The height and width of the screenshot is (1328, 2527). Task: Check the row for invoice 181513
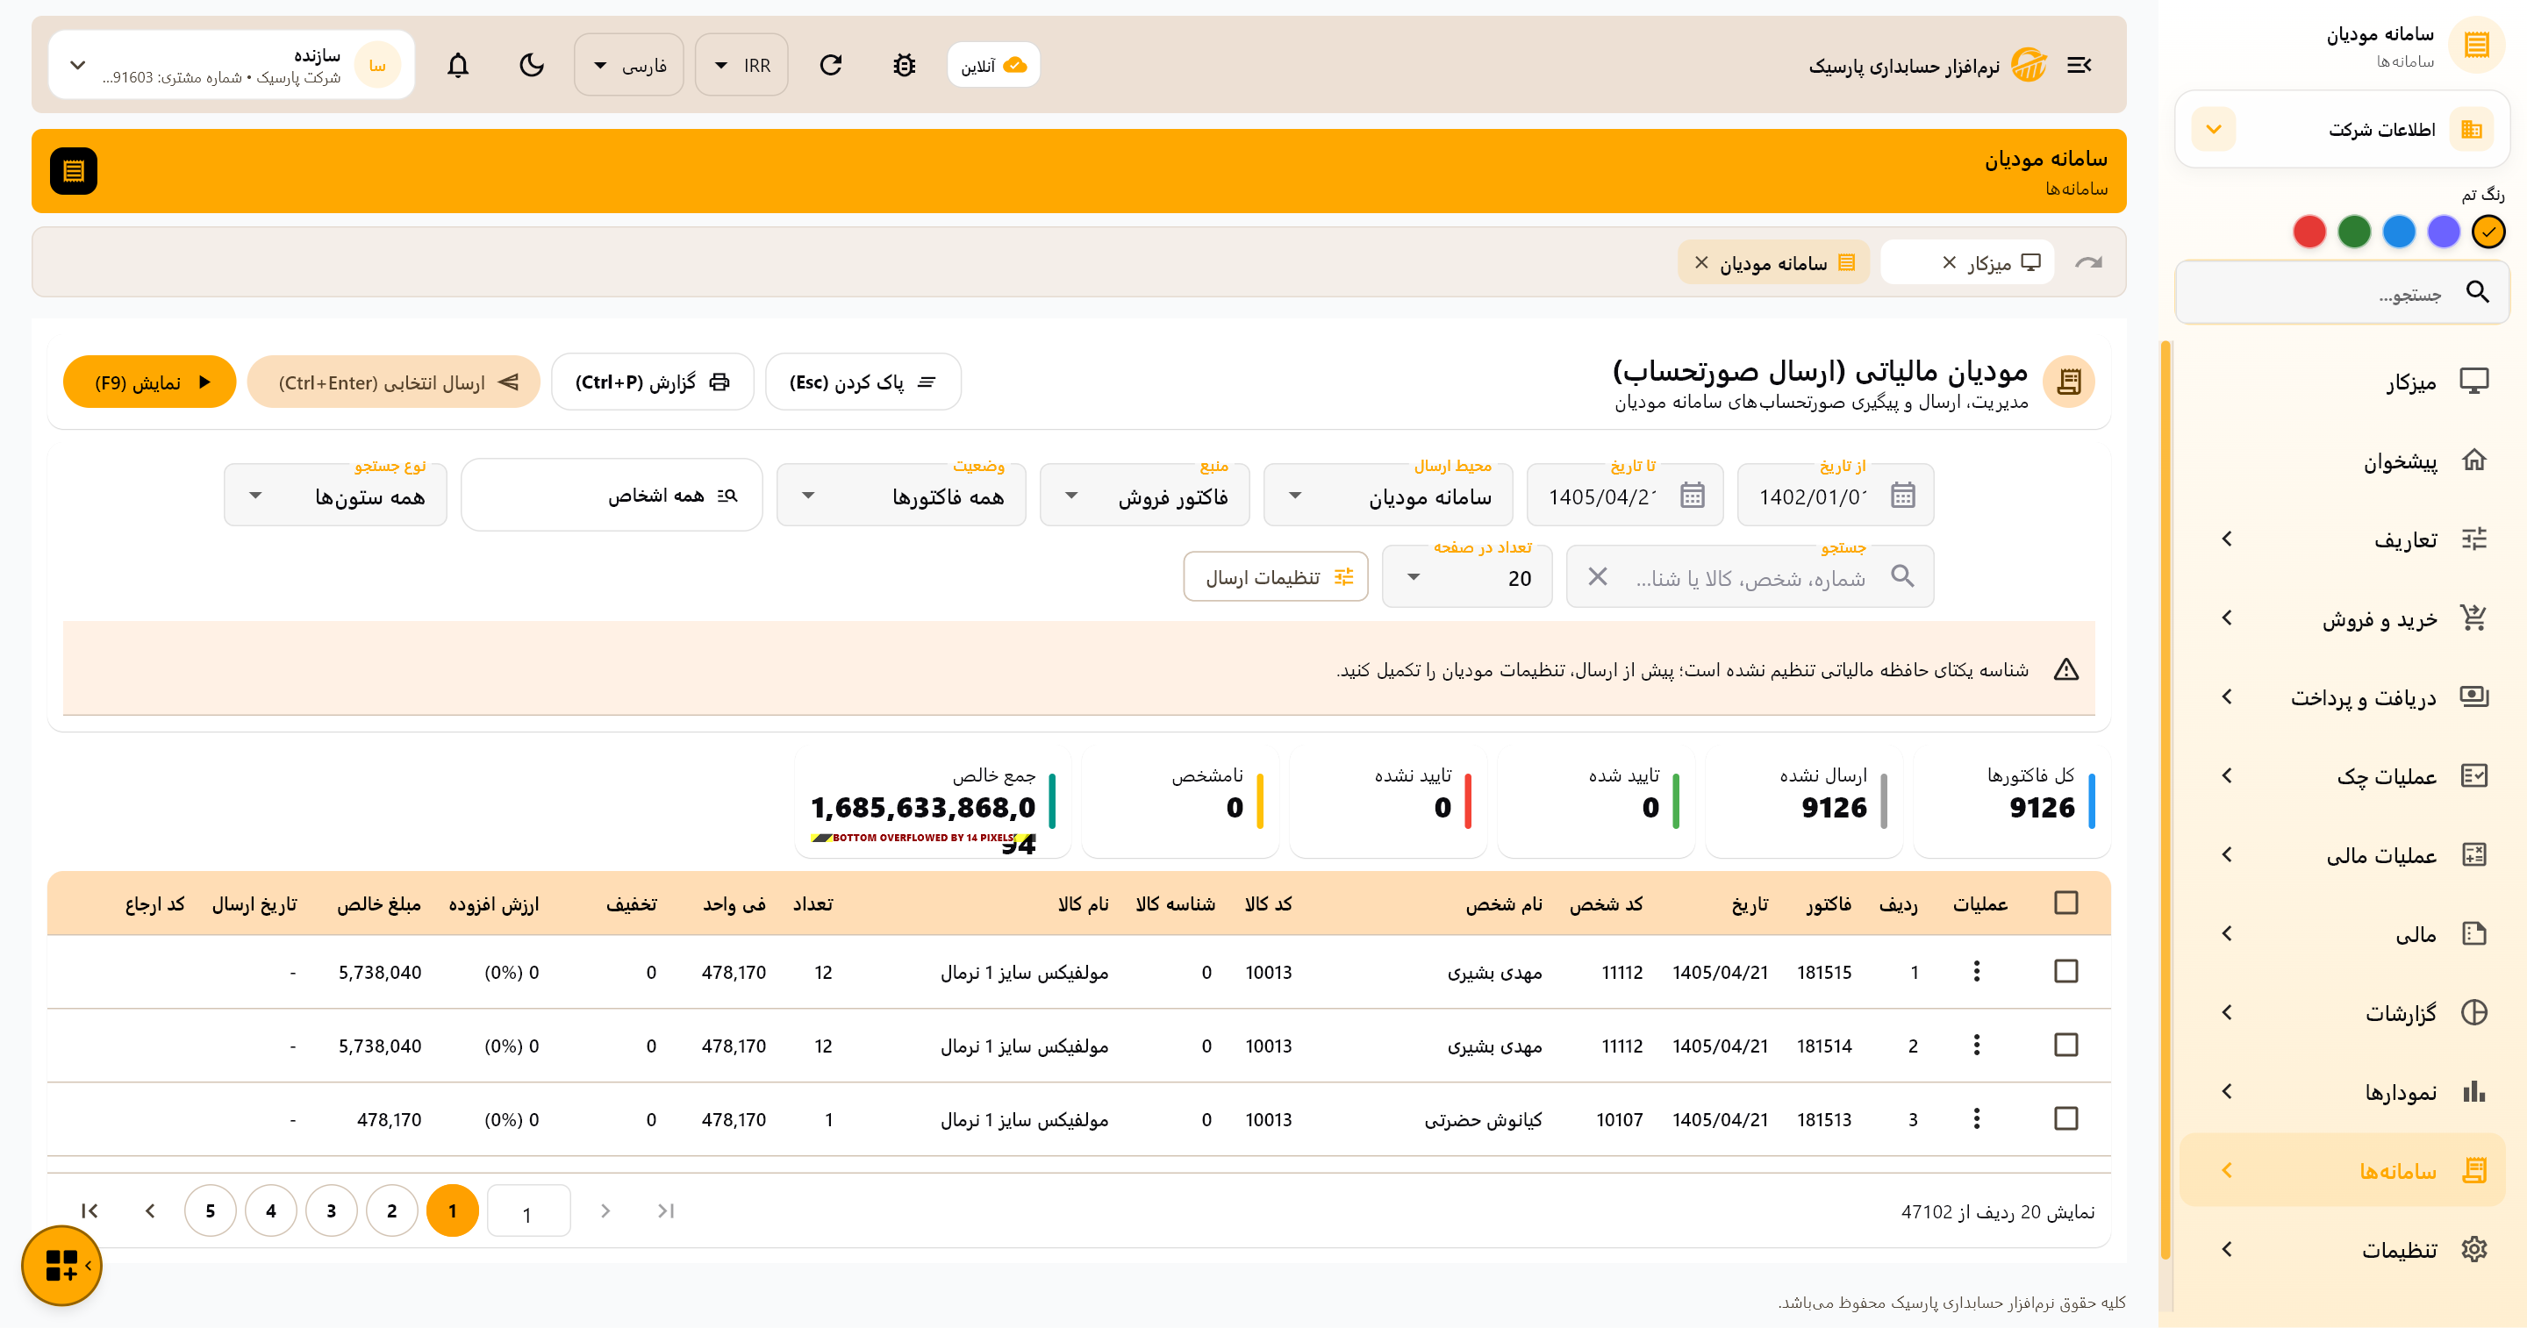pyautogui.click(x=2066, y=1118)
